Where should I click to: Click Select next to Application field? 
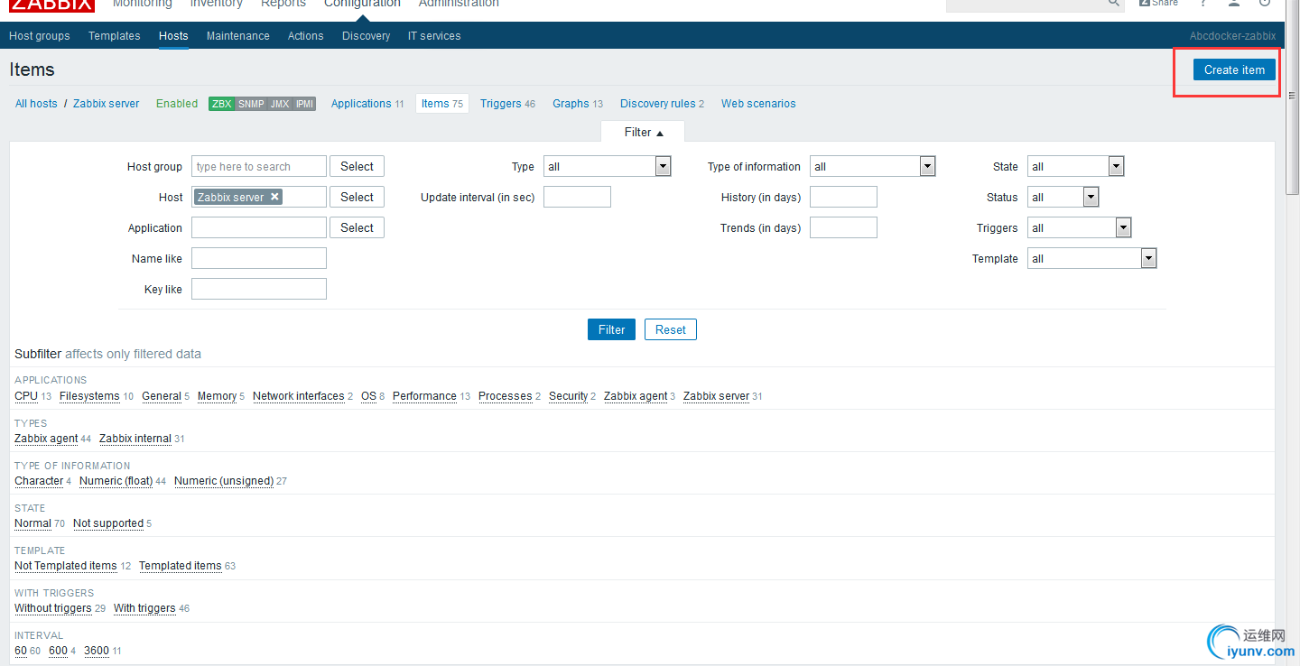tap(357, 227)
